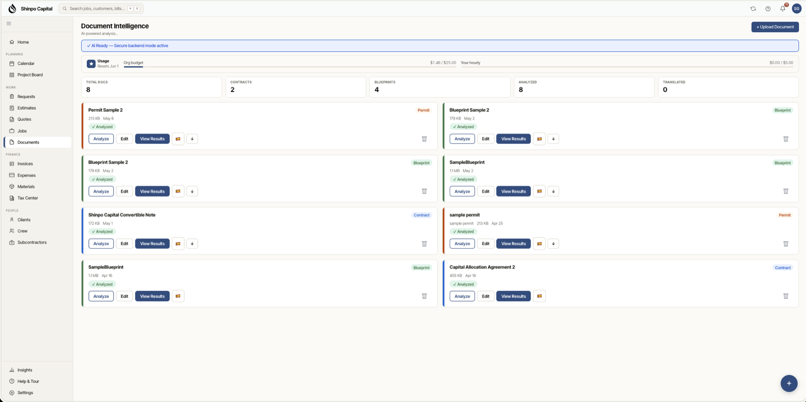
Task: Select Documents in the sidebar
Action: 37,142
